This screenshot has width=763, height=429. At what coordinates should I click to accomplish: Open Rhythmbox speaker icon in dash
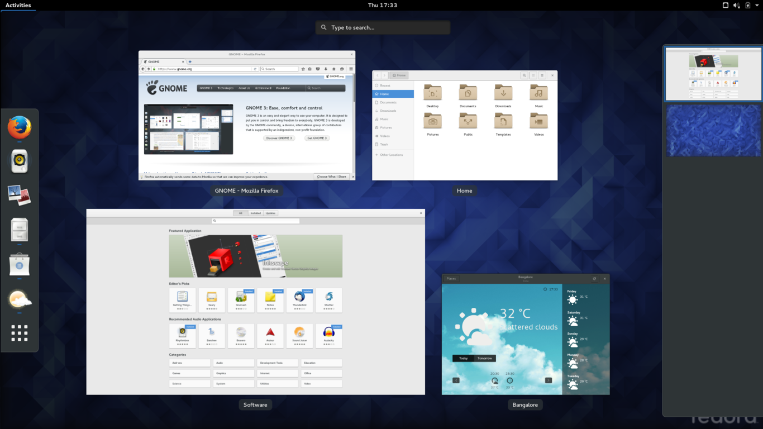click(x=20, y=161)
